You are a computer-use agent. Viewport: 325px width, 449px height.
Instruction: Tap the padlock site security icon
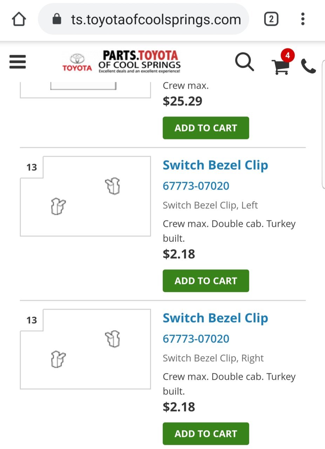coord(57,19)
